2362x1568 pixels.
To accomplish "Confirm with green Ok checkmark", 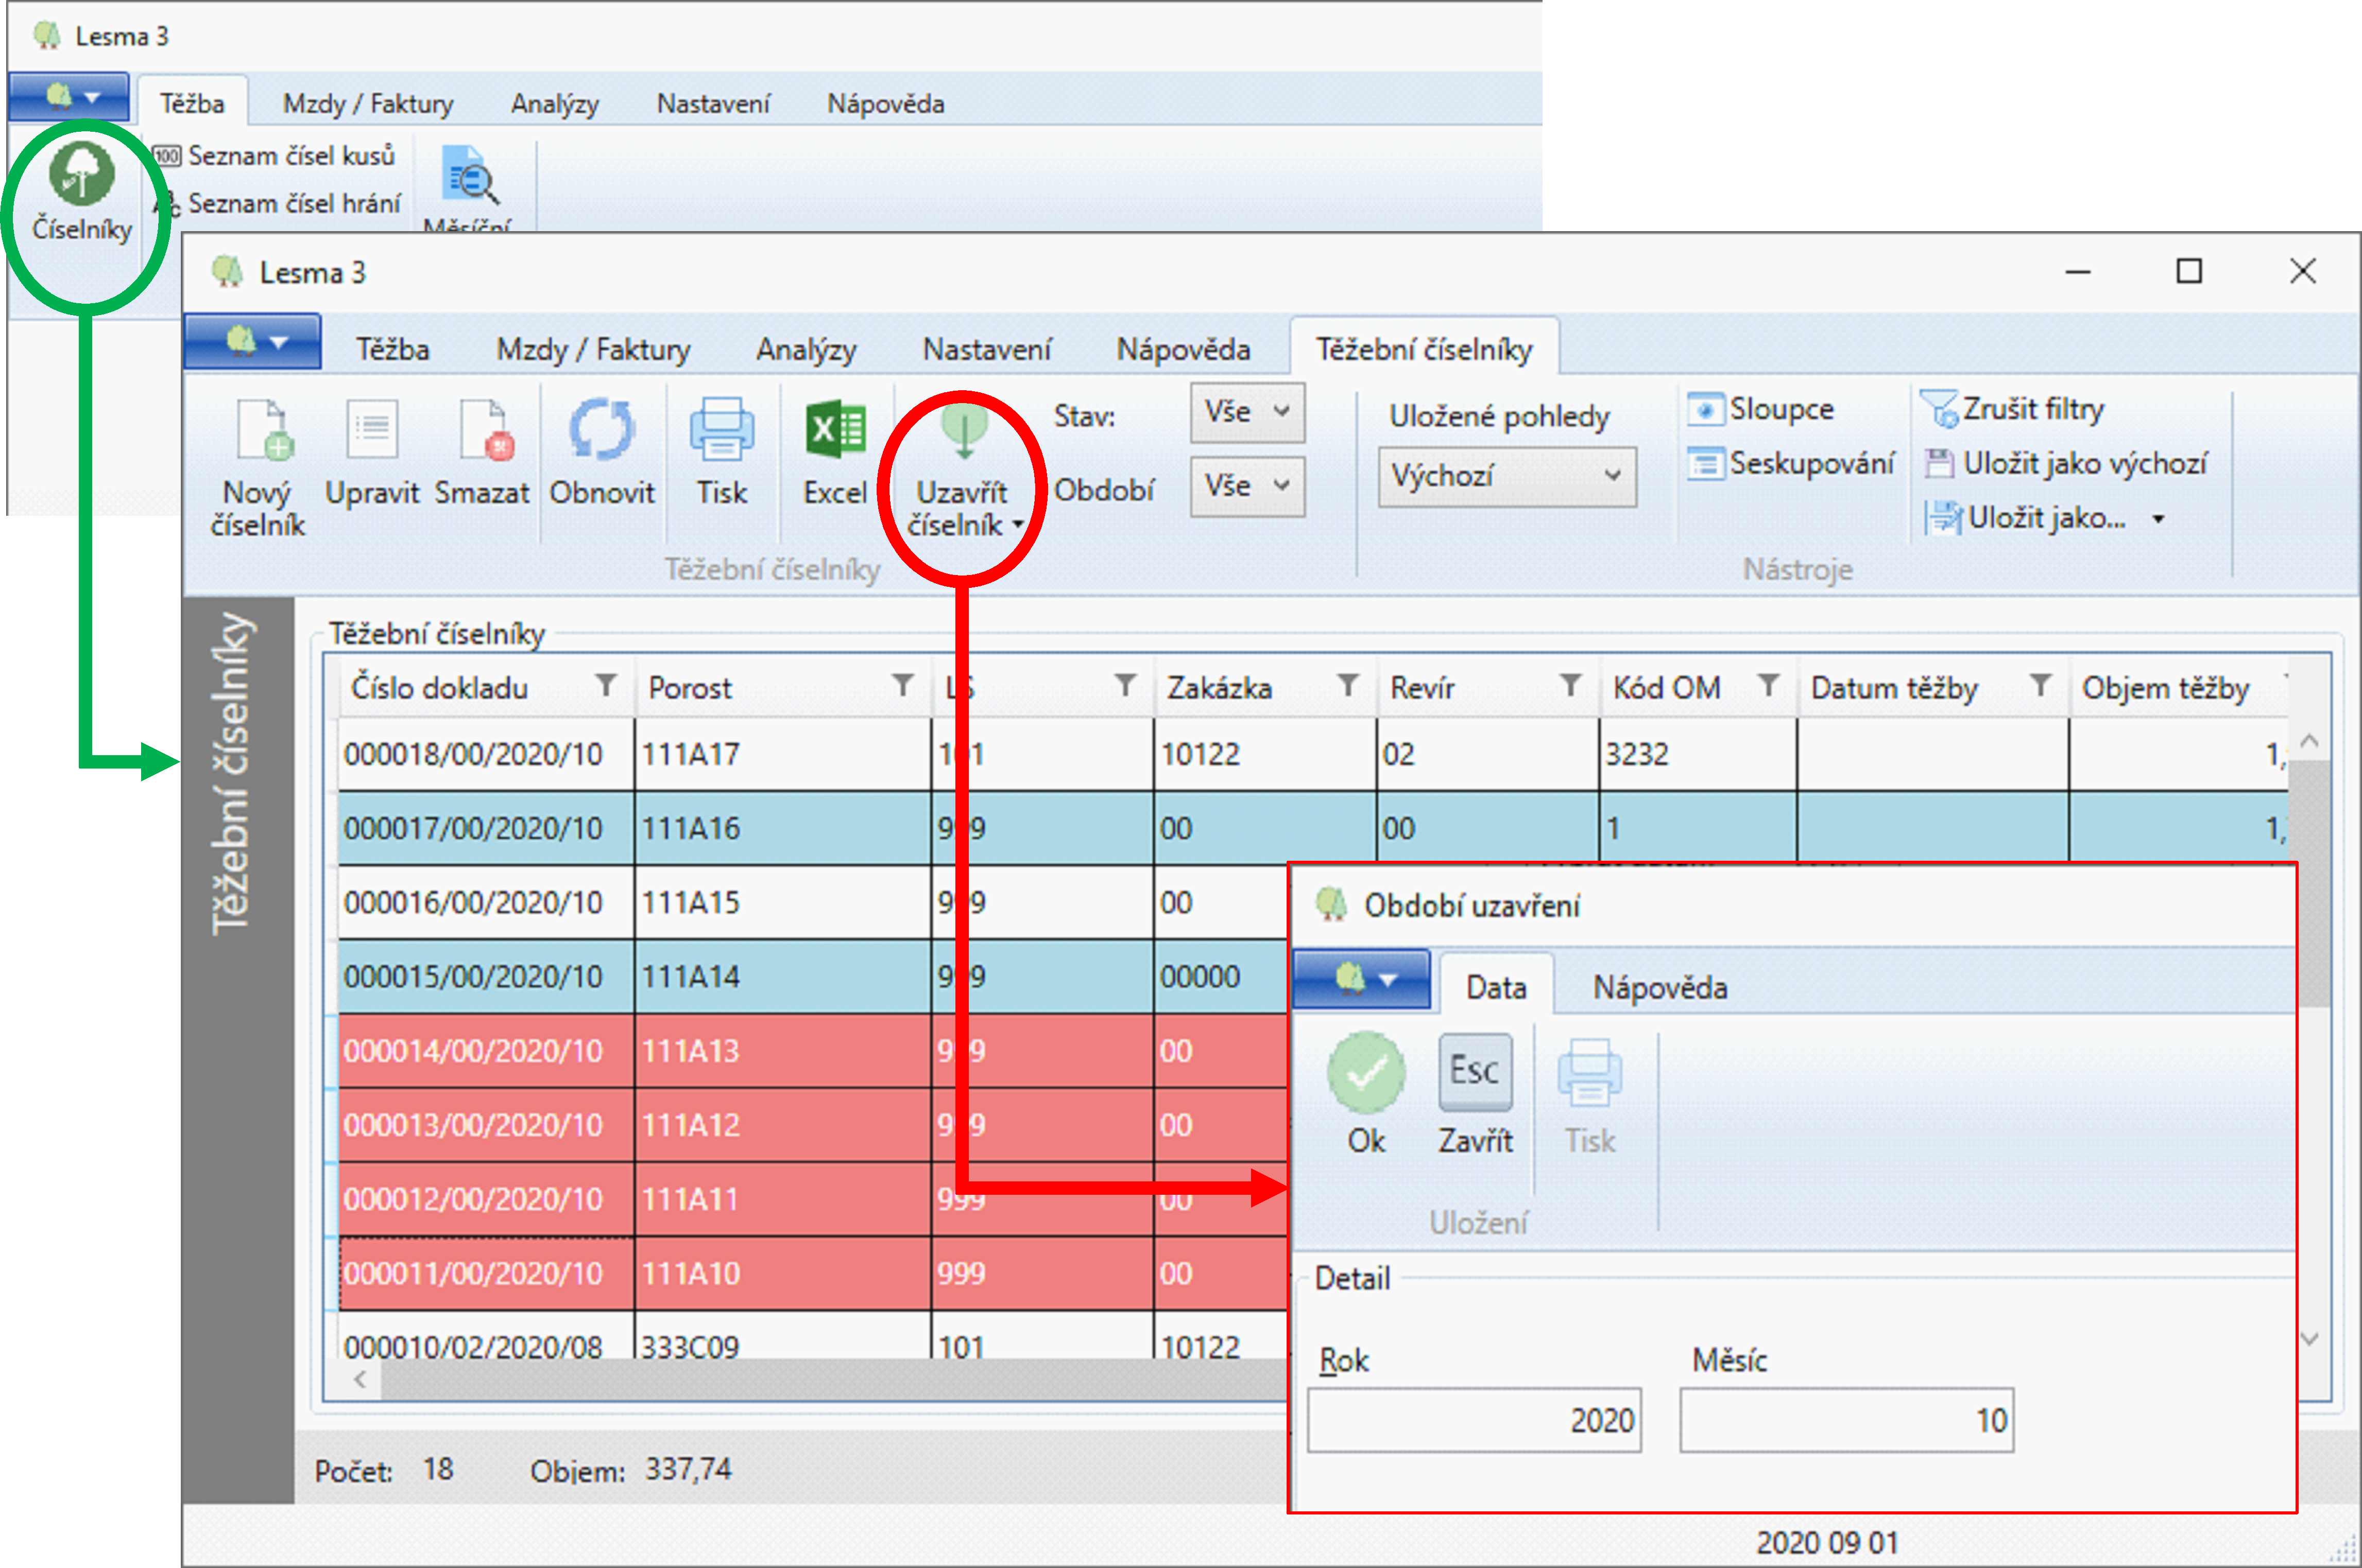I will pos(1365,1073).
